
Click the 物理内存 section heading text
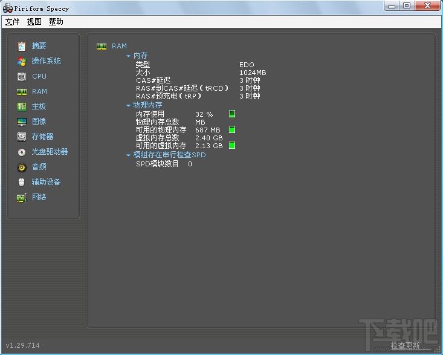click(147, 105)
